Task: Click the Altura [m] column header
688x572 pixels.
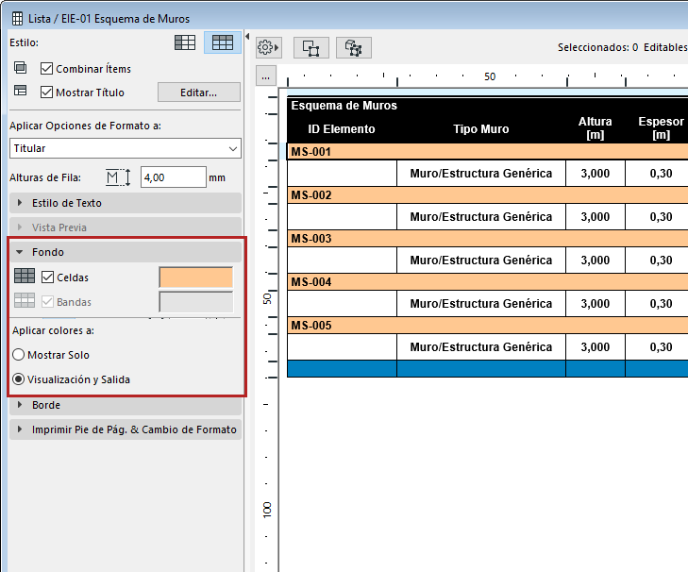Action: point(595,128)
